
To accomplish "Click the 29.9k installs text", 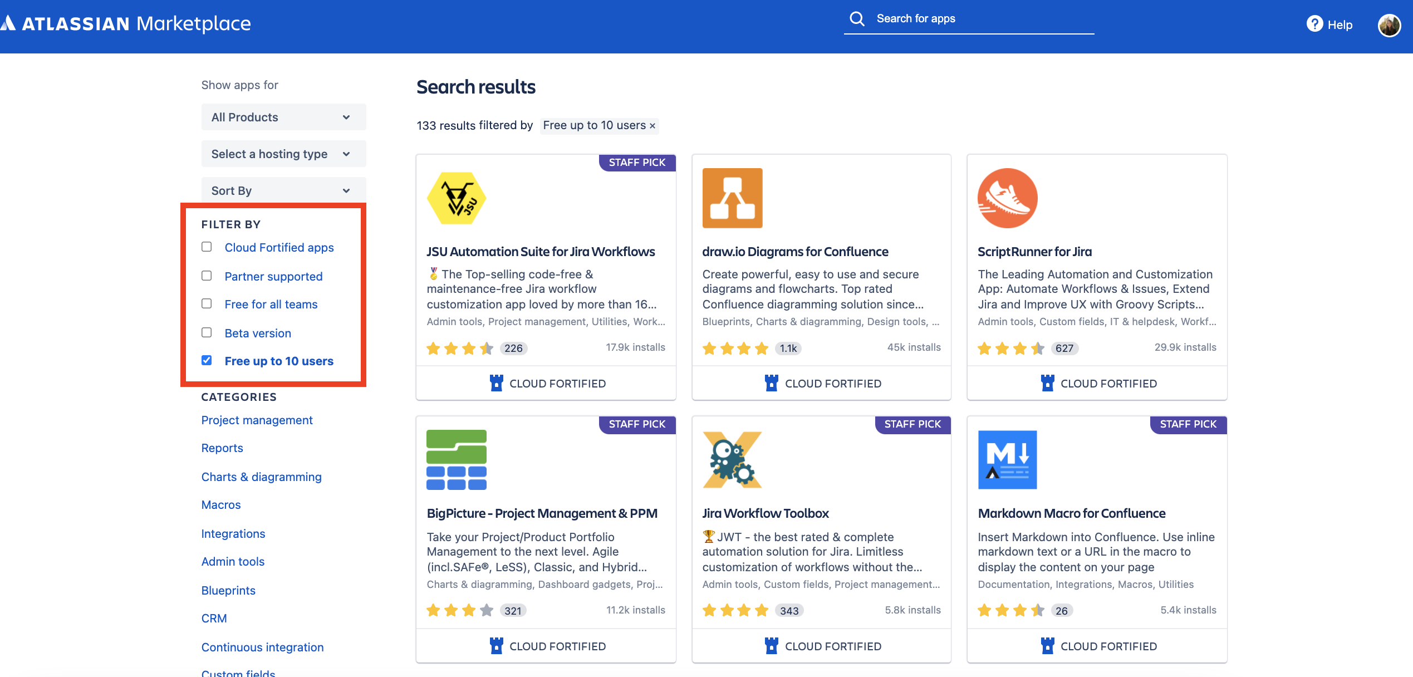I will (x=1185, y=347).
